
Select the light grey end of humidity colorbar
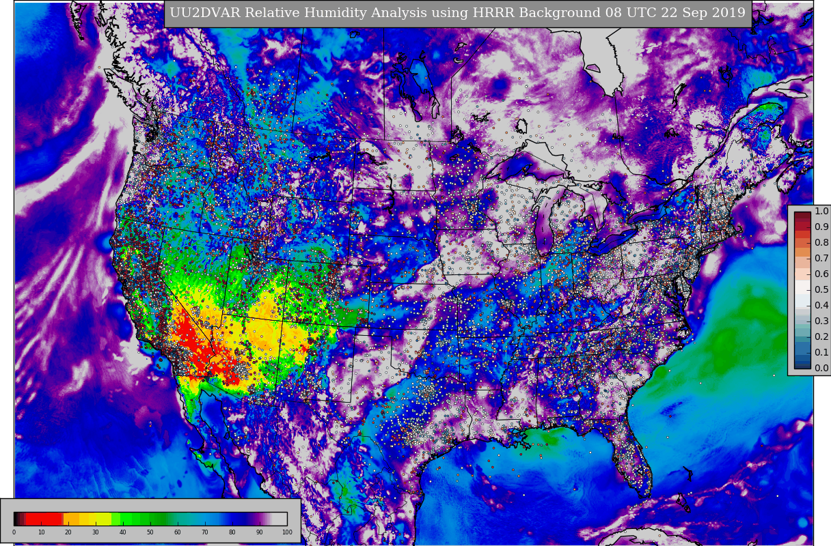[280, 519]
